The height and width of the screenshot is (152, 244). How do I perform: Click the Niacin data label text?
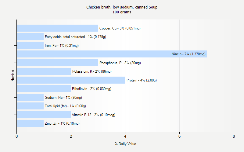tap(188, 54)
